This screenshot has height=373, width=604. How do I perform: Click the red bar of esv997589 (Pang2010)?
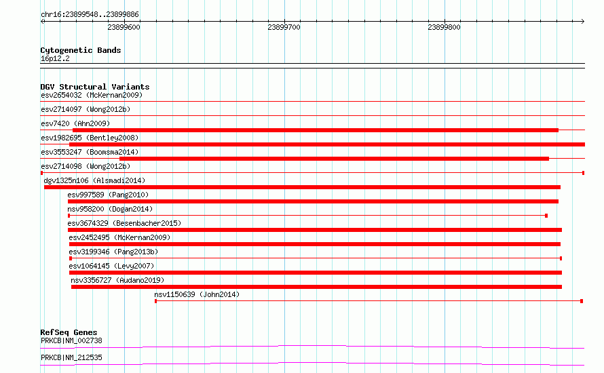313,201
